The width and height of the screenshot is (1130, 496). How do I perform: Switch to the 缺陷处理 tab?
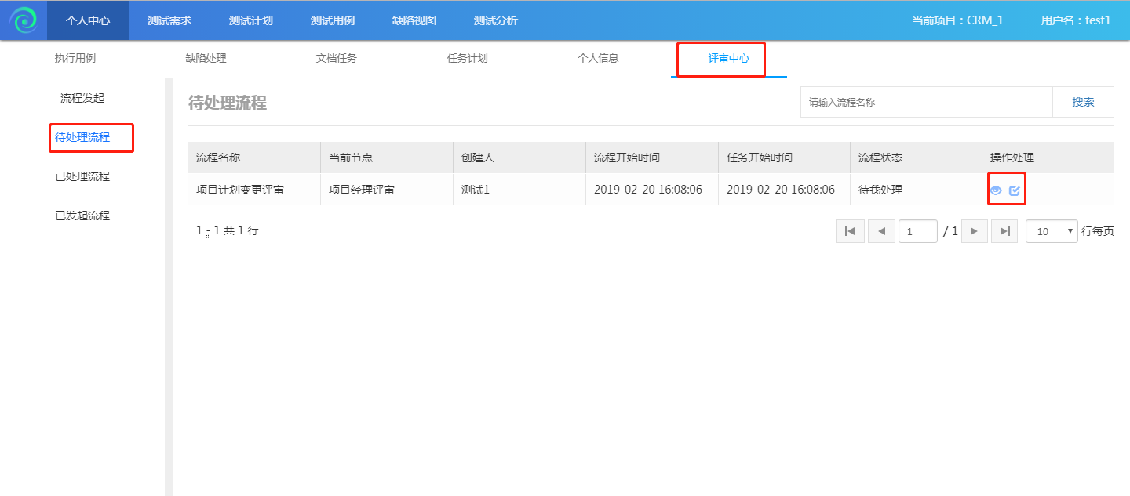[x=206, y=59]
